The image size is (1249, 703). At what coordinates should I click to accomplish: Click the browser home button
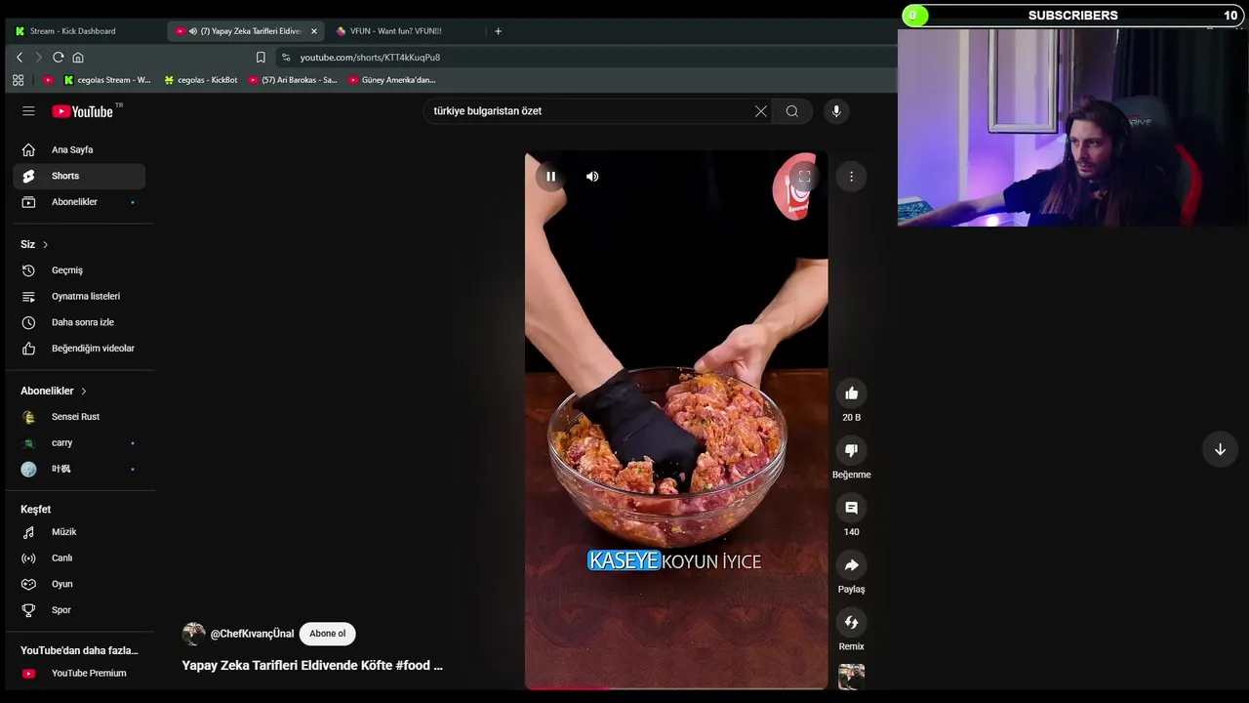[x=78, y=58]
